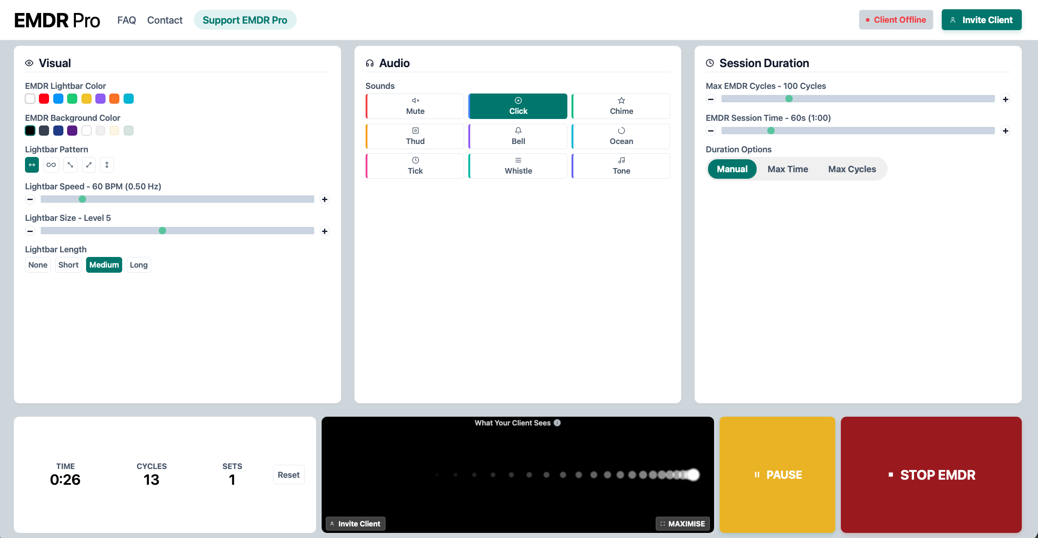Pick blue lightbar color

pyautogui.click(x=58, y=99)
